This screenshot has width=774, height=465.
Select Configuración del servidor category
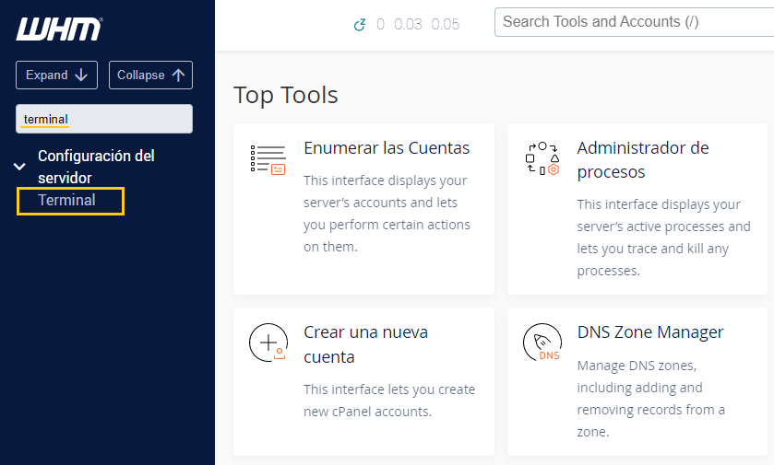96,167
